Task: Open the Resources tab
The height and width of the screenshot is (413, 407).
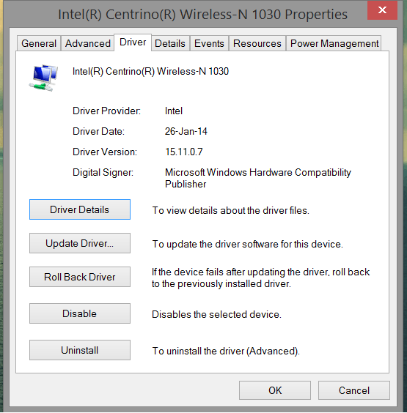Action: tap(257, 43)
